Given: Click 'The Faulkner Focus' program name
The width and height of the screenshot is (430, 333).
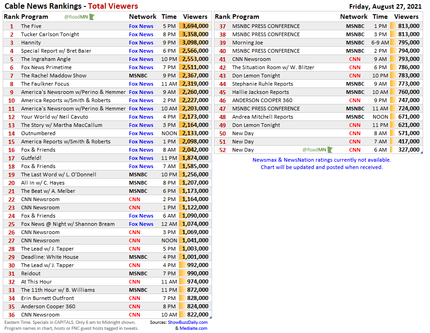Looking at the screenshot, I should [x=45, y=84].
